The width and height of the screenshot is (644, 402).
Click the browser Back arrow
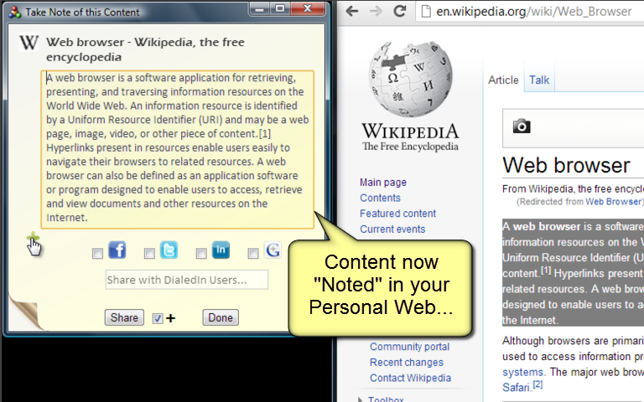(x=352, y=11)
